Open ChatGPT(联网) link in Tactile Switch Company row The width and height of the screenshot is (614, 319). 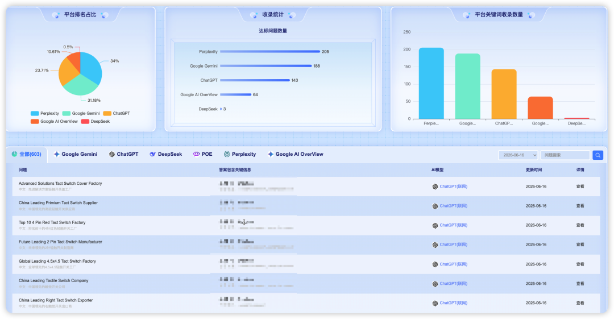(454, 284)
